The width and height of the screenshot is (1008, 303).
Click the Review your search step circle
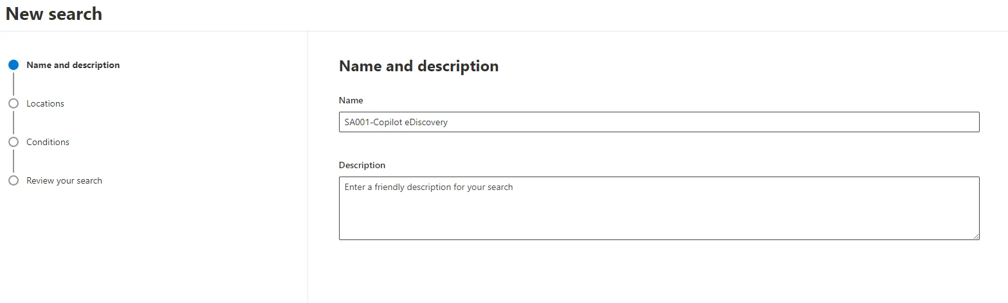click(14, 180)
